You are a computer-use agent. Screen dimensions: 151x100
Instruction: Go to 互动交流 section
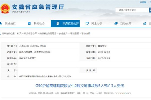126,23
